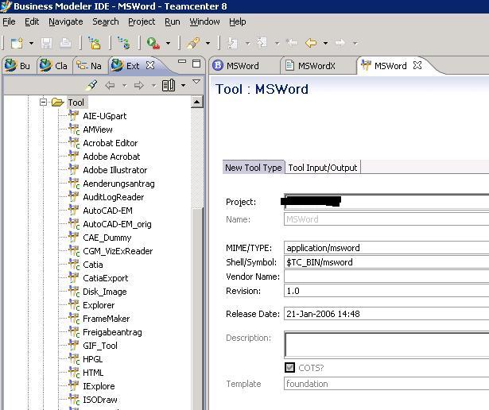Viewport: 489px width, 410px height.
Task: Select the Tool Input/Output tab
Action: coord(323,168)
